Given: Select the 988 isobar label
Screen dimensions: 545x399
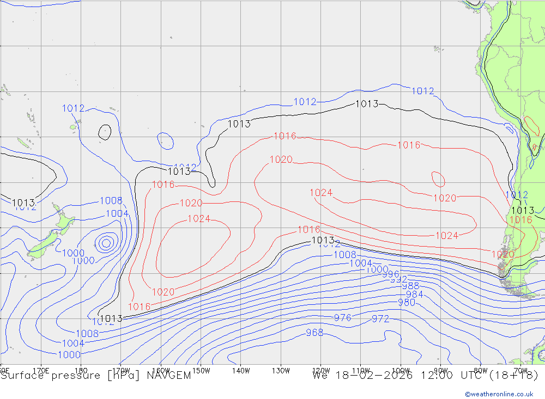Looking at the screenshot, I should click(x=410, y=286).
